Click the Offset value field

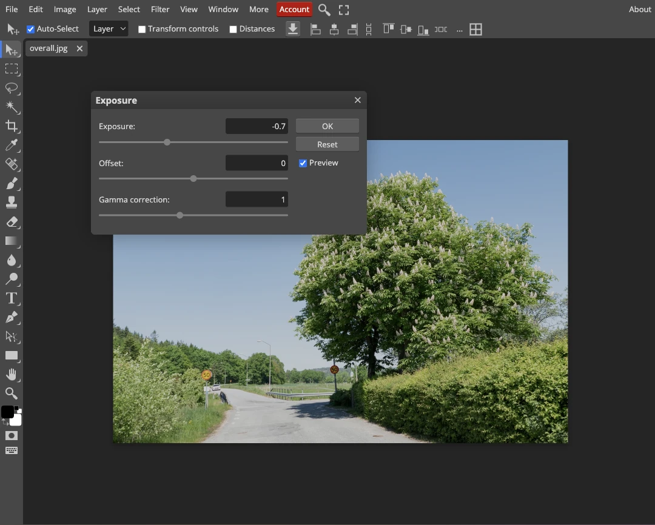point(257,163)
